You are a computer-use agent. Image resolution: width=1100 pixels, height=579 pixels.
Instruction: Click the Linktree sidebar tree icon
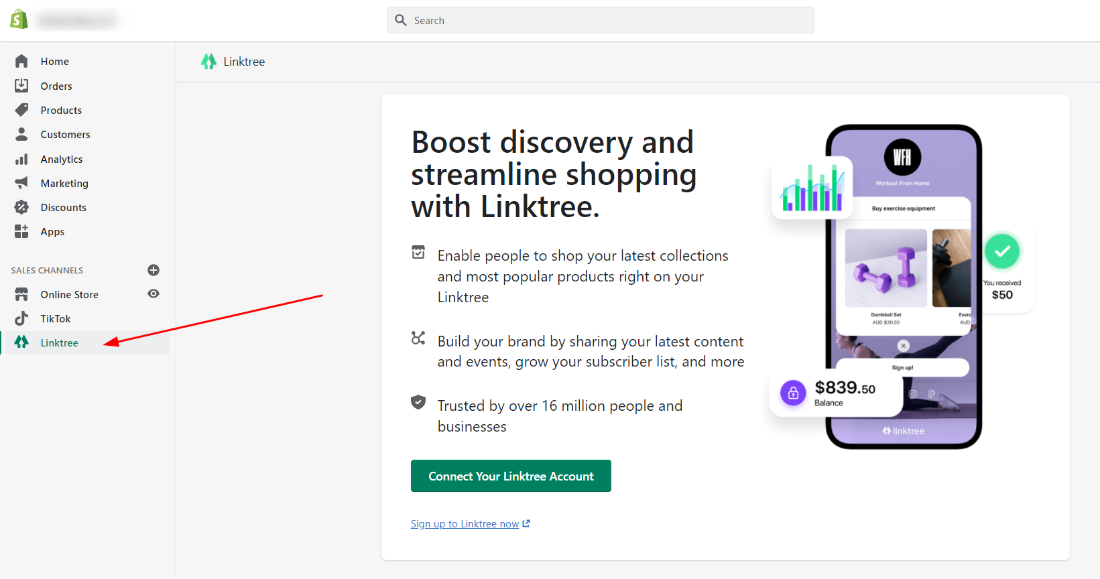coord(21,342)
